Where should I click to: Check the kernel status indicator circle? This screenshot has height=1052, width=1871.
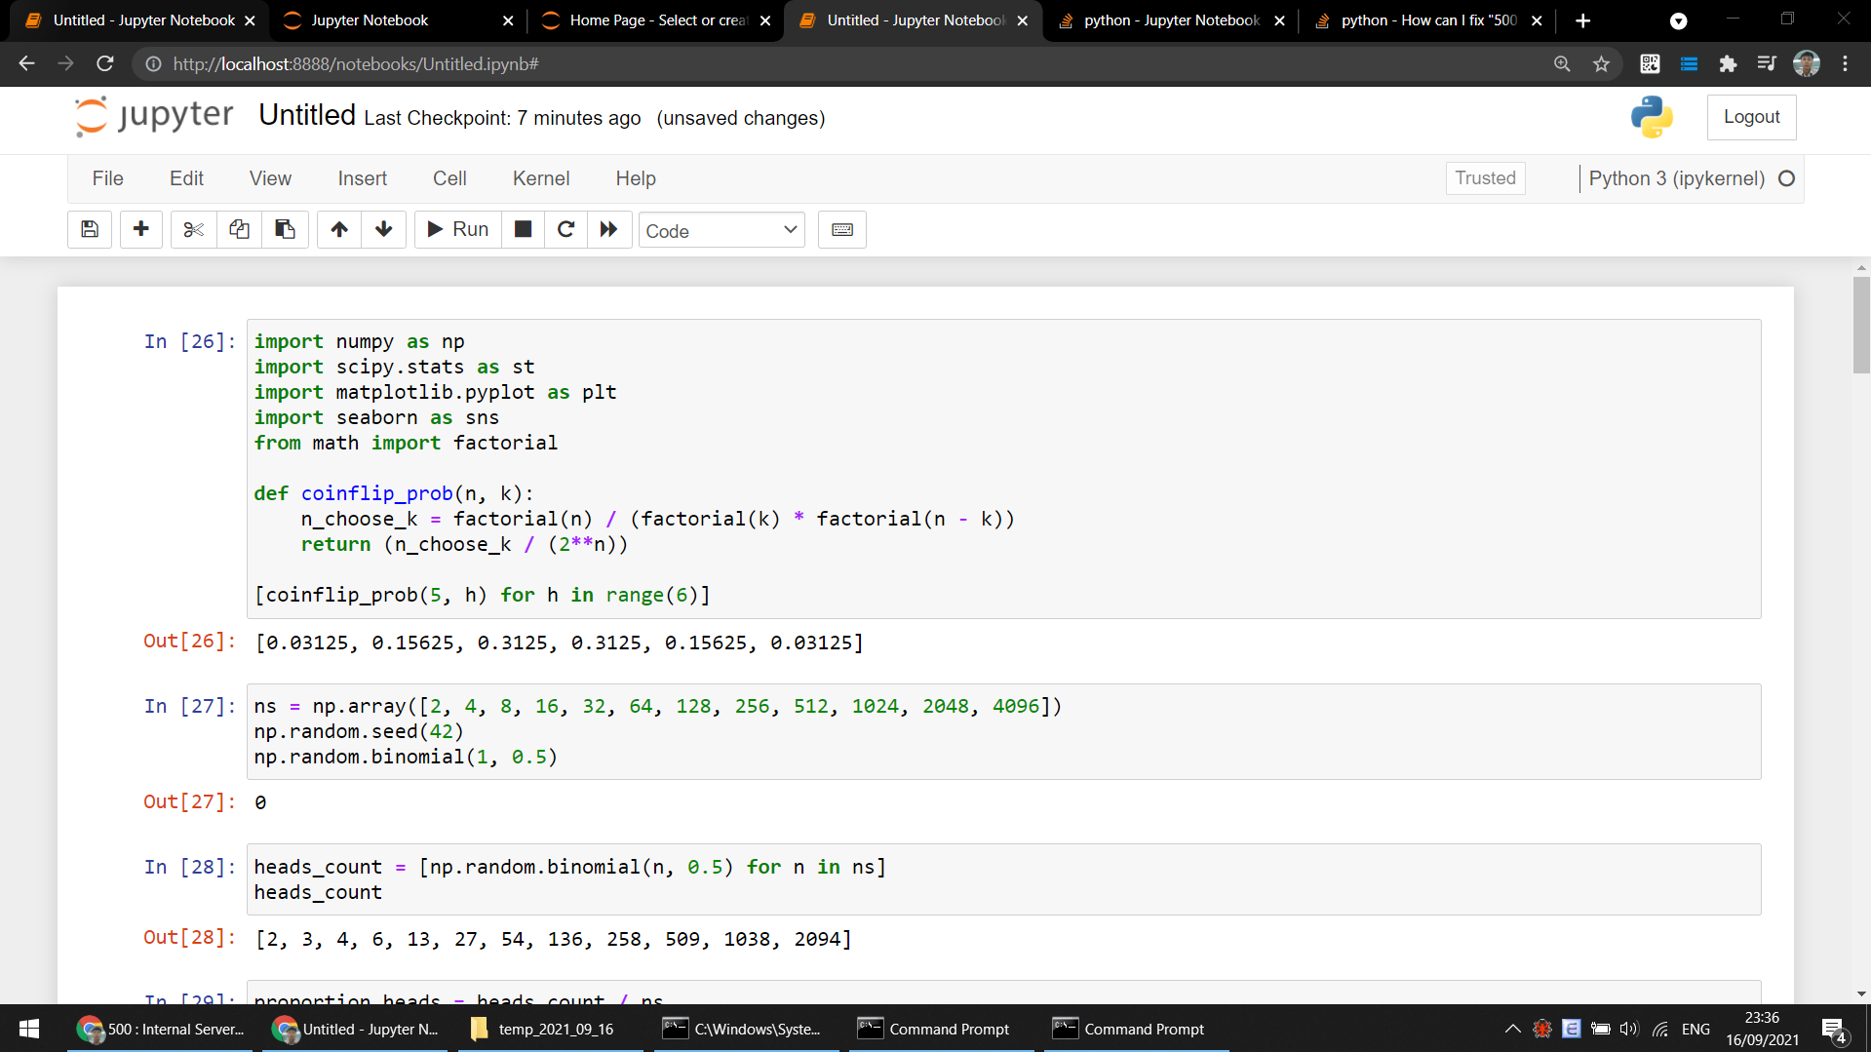(x=1787, y=178)
